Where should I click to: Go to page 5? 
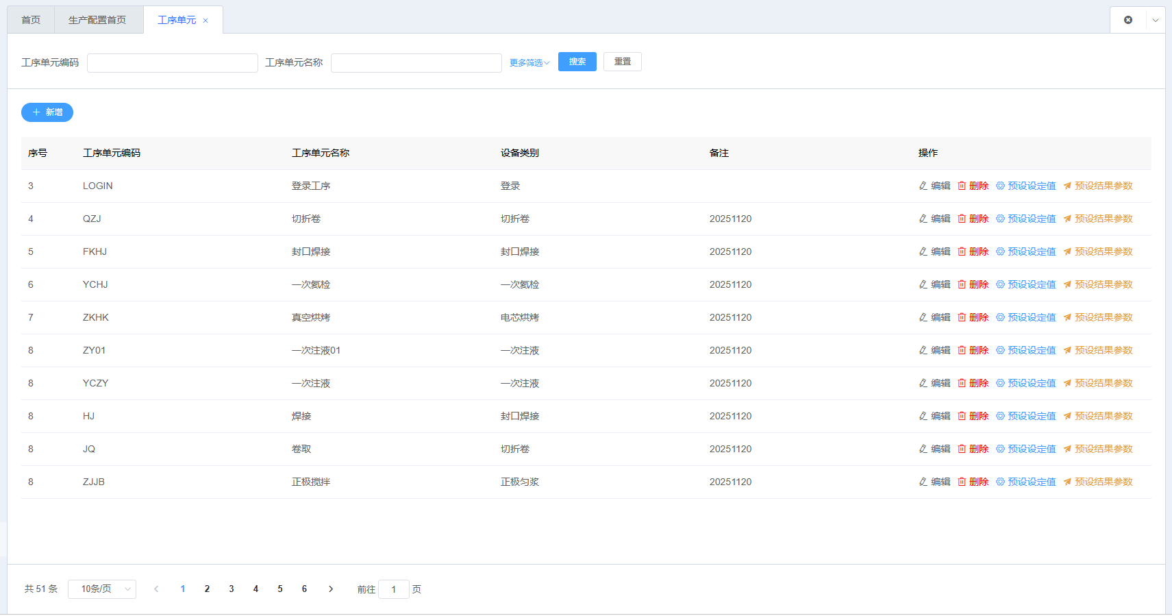(280, 589)
